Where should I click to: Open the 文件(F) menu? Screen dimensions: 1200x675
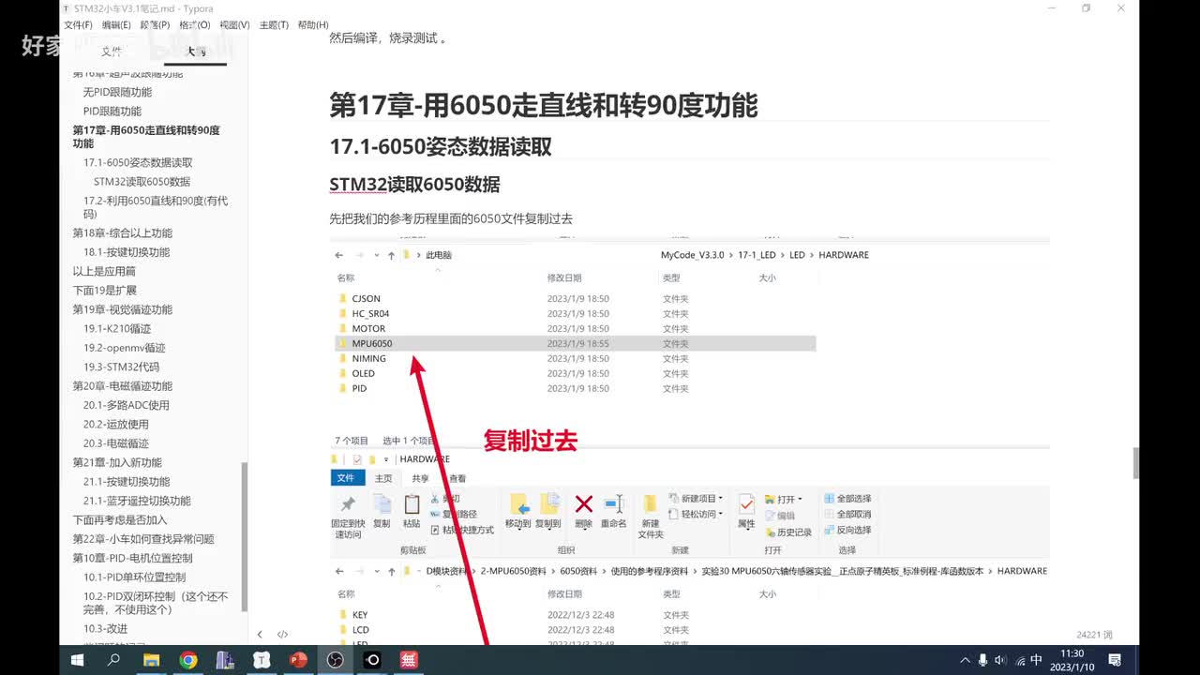tap(78, 25)
